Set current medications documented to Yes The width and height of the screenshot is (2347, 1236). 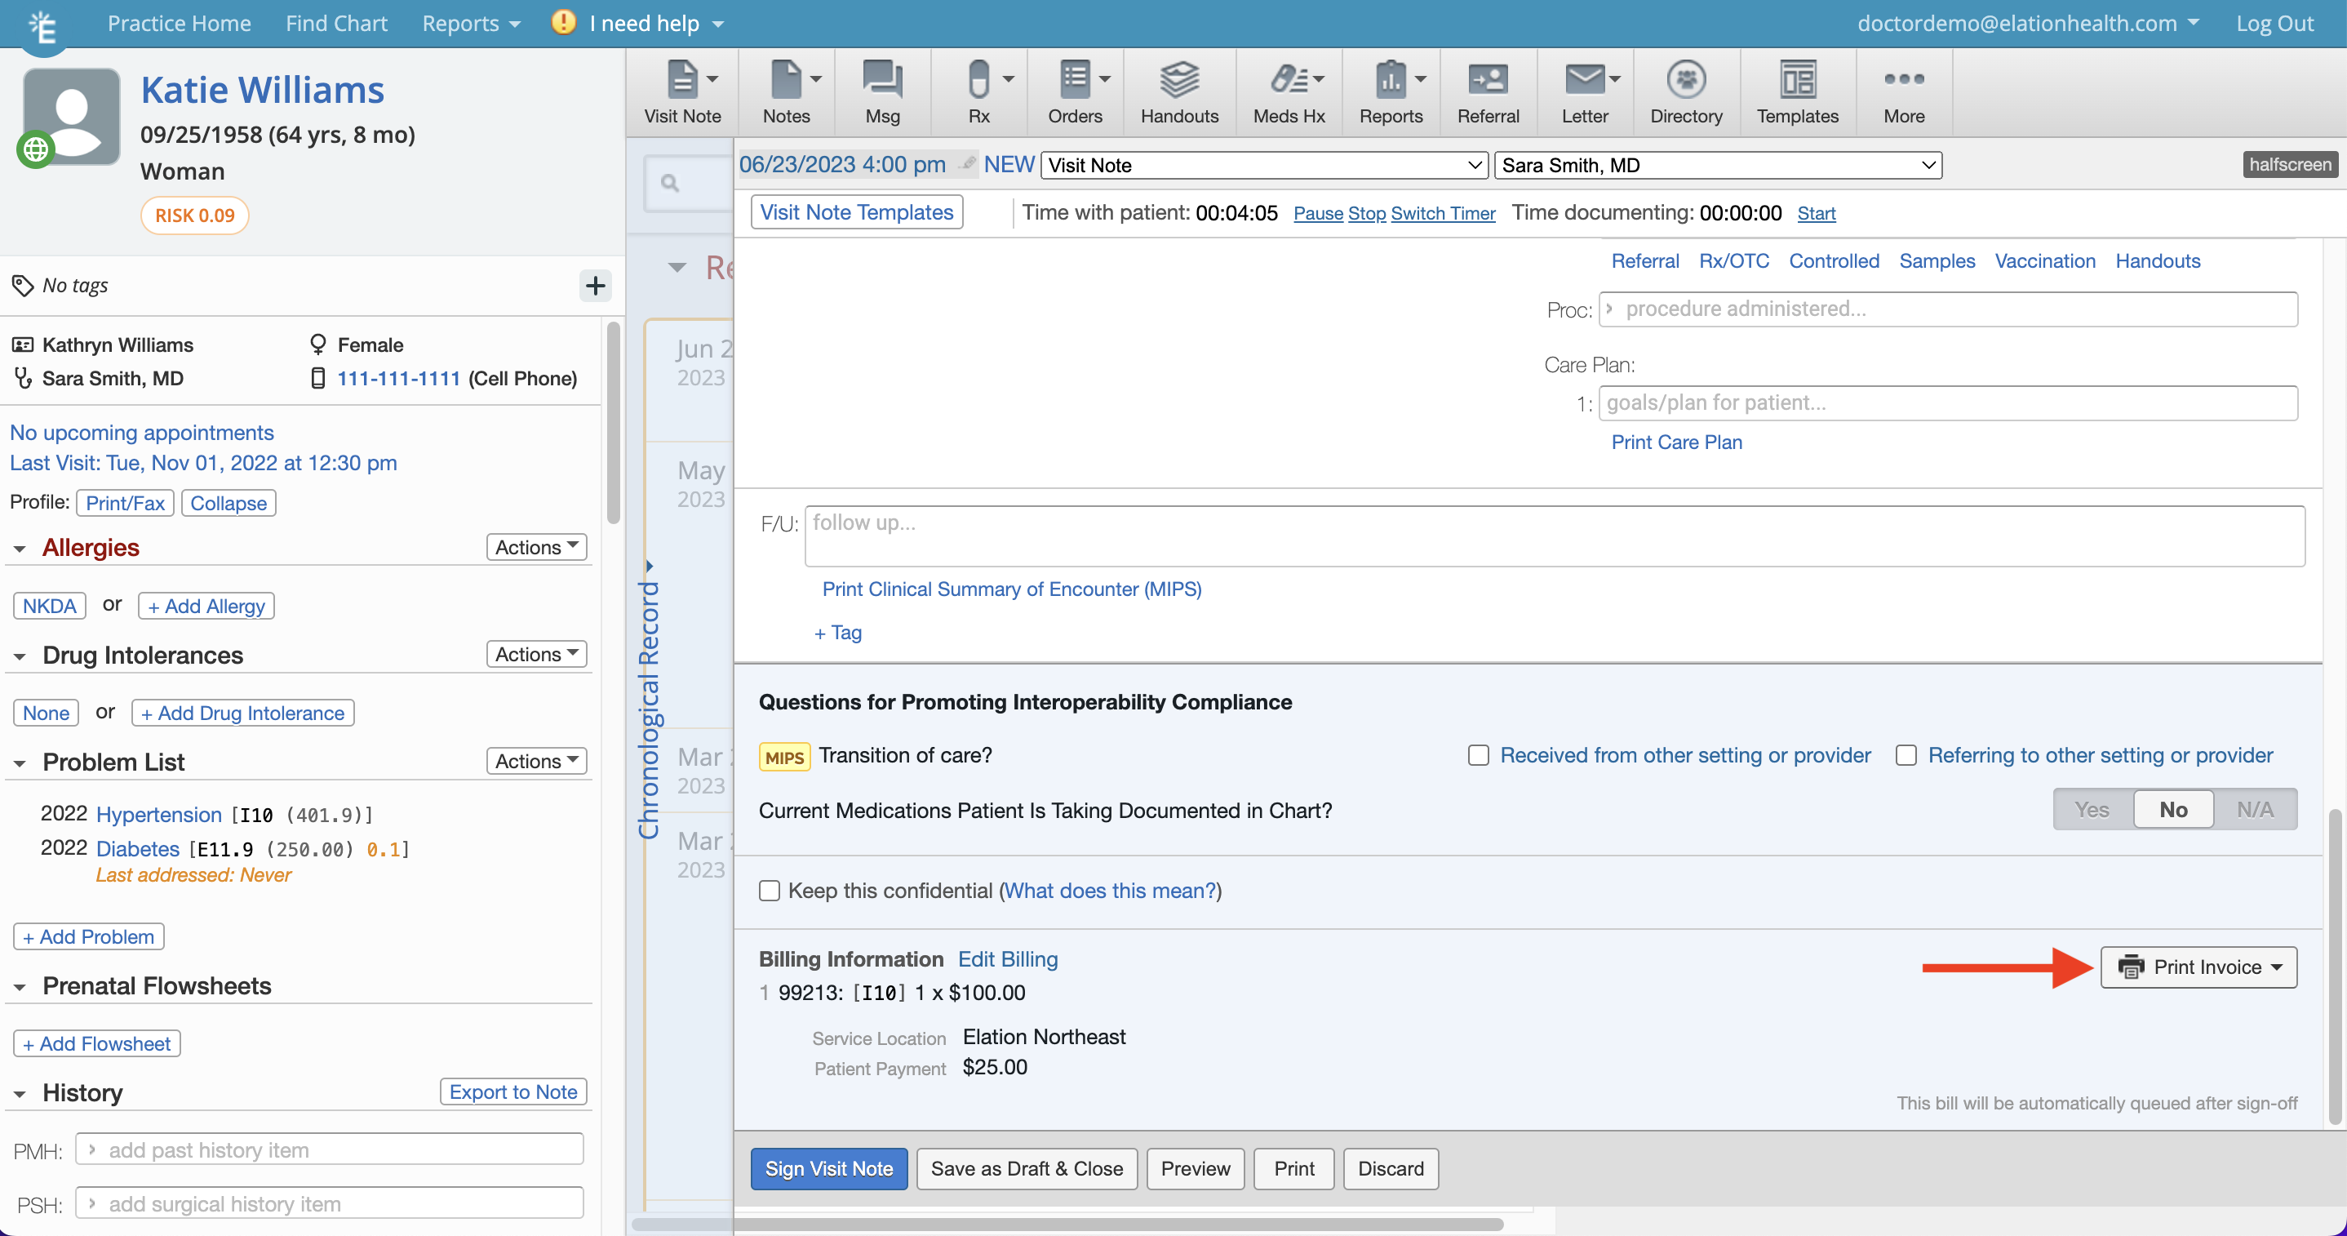coord(2092,809)
